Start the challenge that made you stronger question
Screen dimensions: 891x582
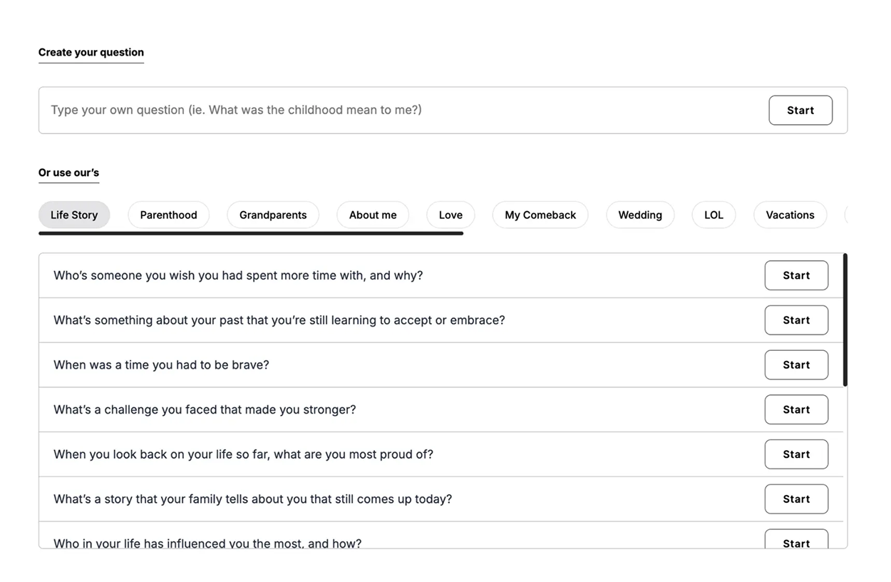pyautogui.click(x=796, y=409)
